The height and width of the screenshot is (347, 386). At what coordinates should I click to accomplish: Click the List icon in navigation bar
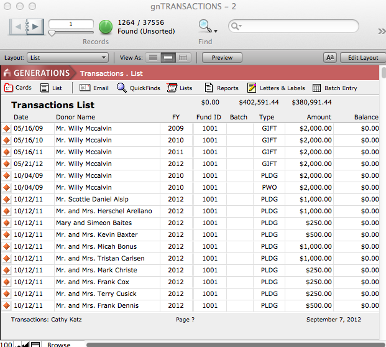[x=45, y=88]
